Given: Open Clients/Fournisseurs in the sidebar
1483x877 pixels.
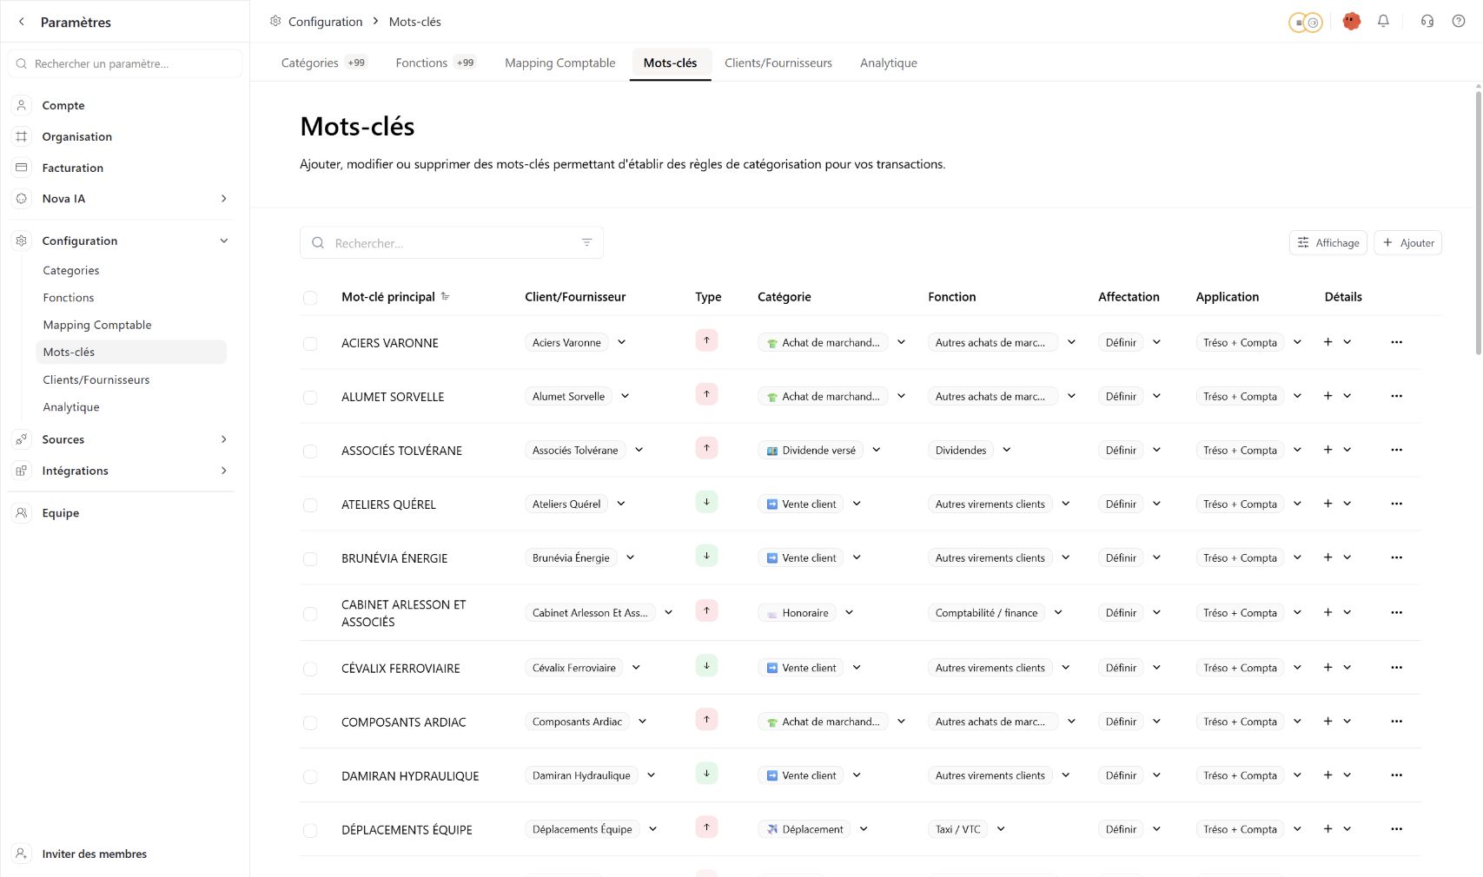Looking at the screenshot, I should click(96, 379).
